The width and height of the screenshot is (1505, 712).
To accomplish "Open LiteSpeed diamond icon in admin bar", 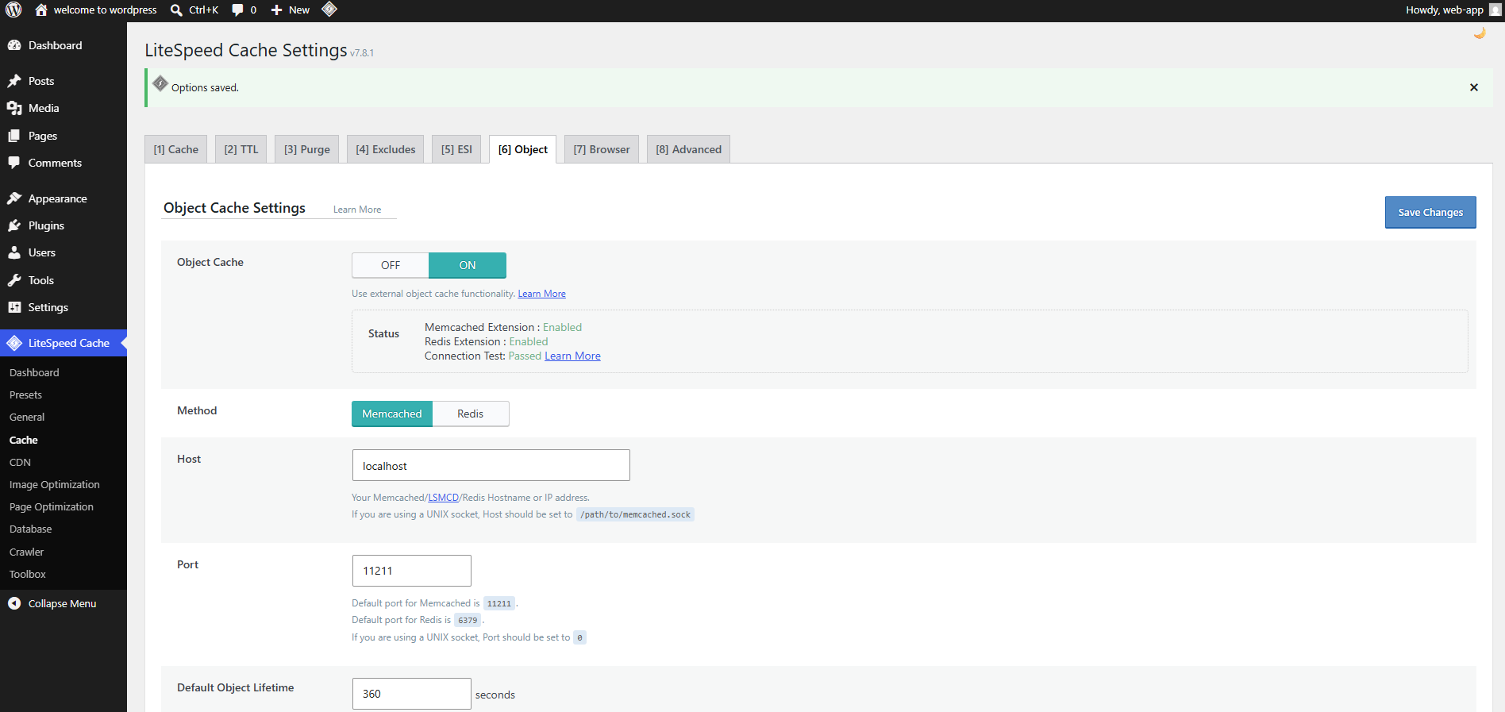I will (x=329, y=10).
